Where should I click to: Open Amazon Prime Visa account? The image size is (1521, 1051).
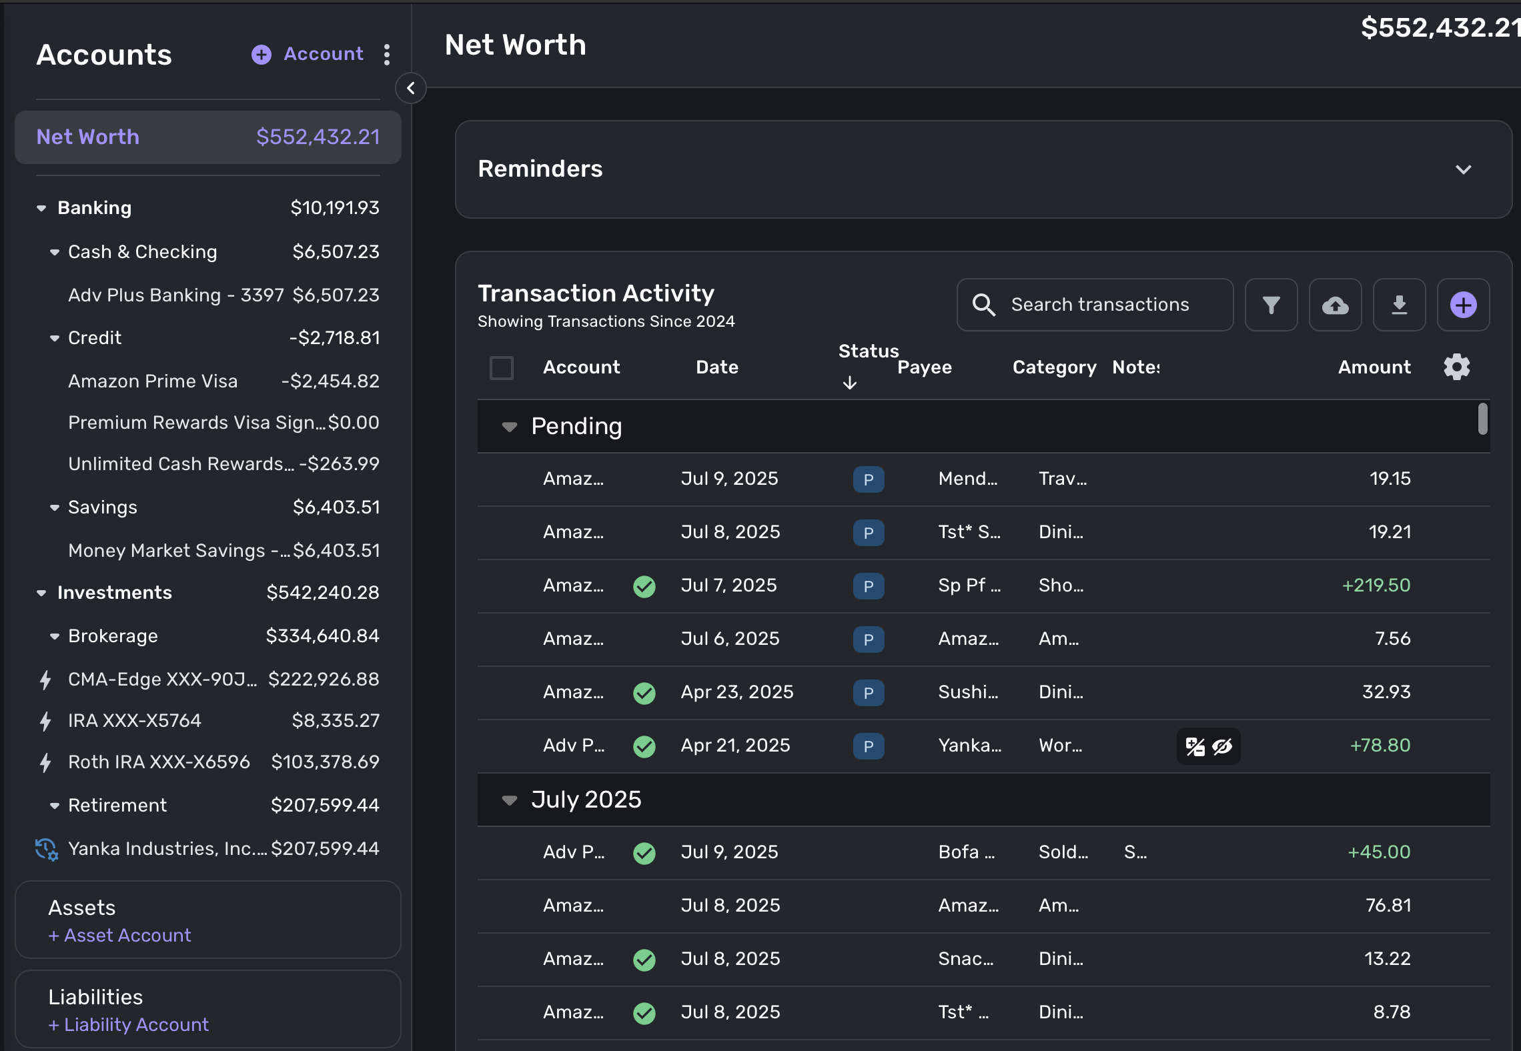point(153,381)
